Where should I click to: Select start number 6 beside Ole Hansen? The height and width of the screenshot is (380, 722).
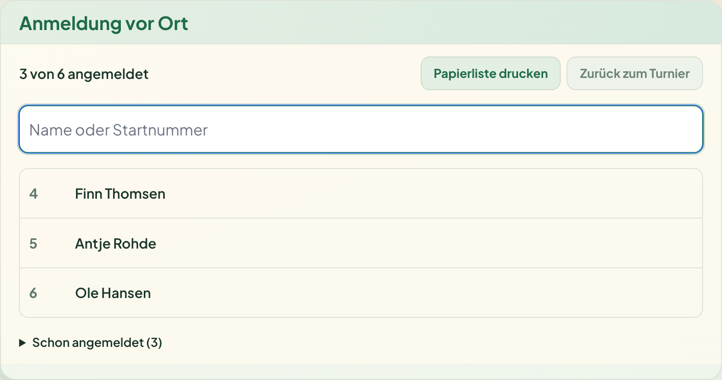[34, 293]
